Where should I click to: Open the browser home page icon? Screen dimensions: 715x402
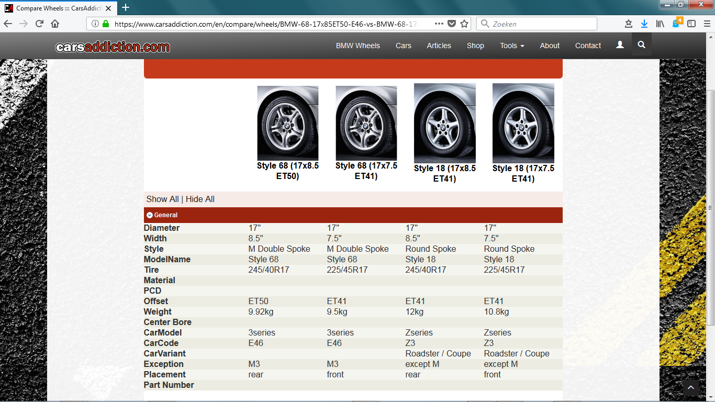tap(55, 24)
